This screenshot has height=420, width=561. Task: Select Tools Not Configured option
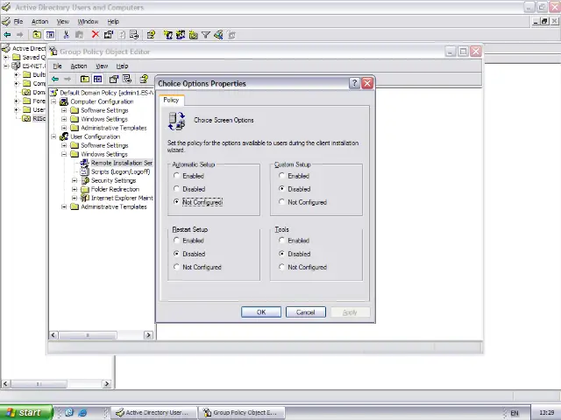[x=281, y=267]
